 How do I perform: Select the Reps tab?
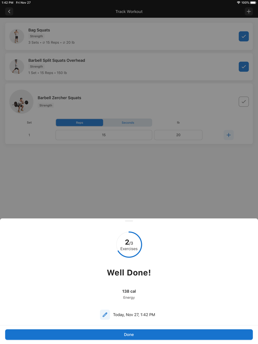[x=80, y=123]
